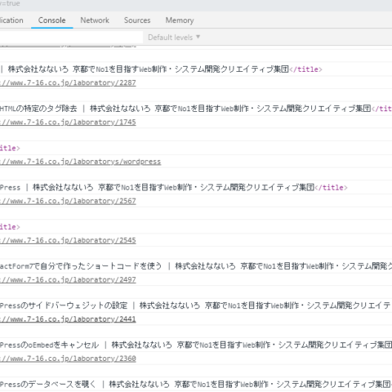Screen dimensions: 392x392
Task: Open link ending in laboratory/2441
Action: tap(68, 319)
